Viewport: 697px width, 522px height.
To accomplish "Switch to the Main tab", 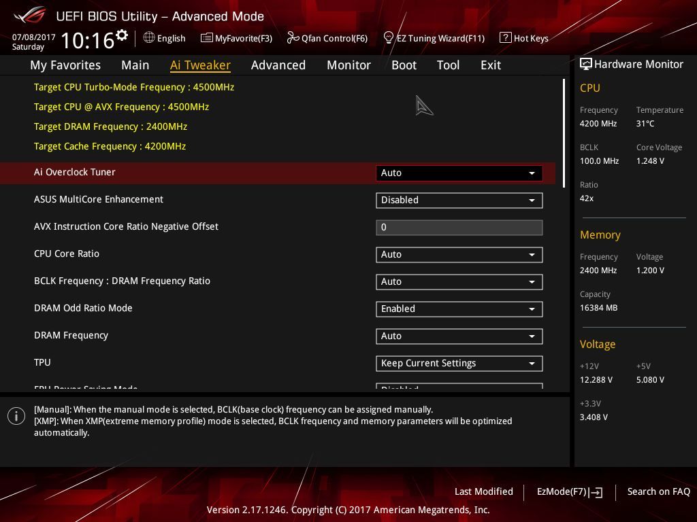I will [135, 65].
